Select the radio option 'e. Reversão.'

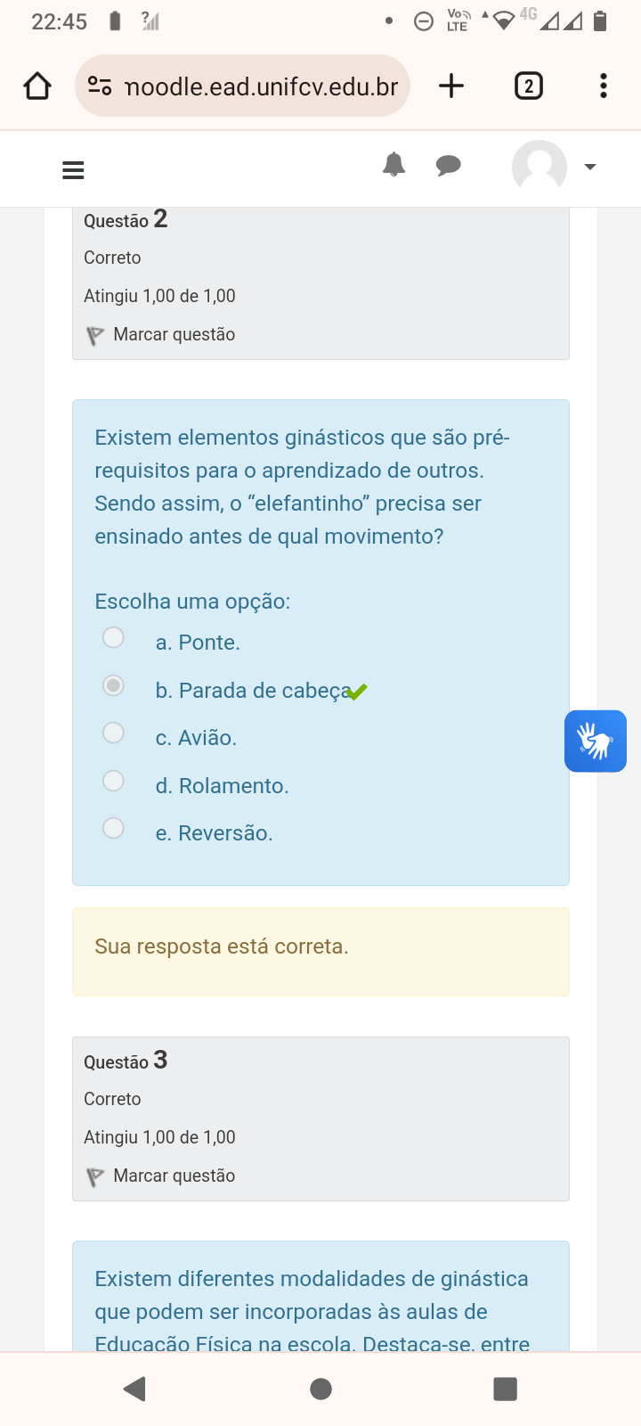113,828
